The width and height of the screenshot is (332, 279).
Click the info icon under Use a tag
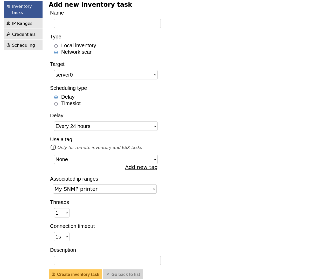[53, 147]
